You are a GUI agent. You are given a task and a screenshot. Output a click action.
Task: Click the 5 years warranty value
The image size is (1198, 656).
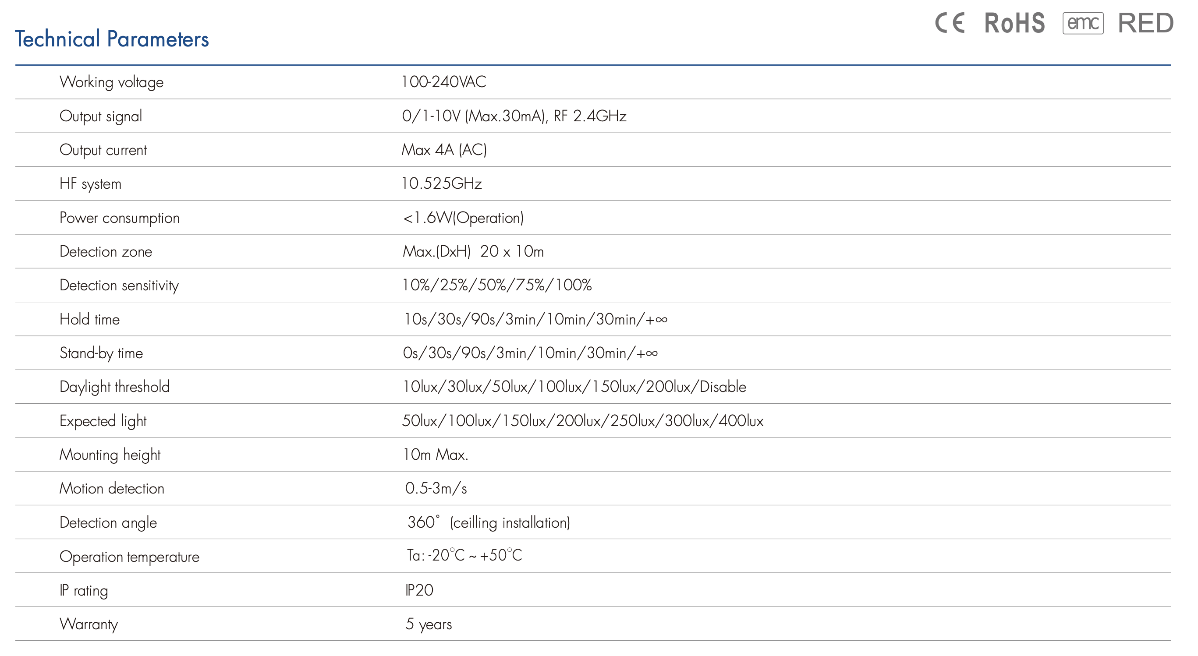[x=428, y=624]
